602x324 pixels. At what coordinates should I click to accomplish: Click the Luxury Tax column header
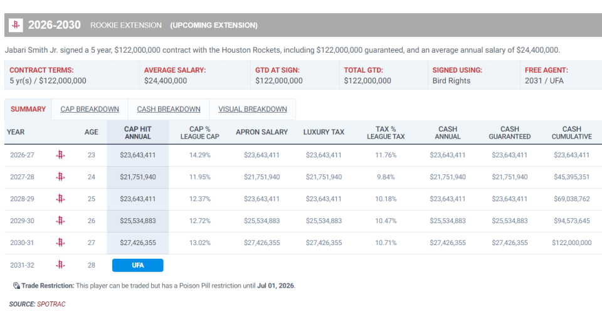click(x=324, y=132)
